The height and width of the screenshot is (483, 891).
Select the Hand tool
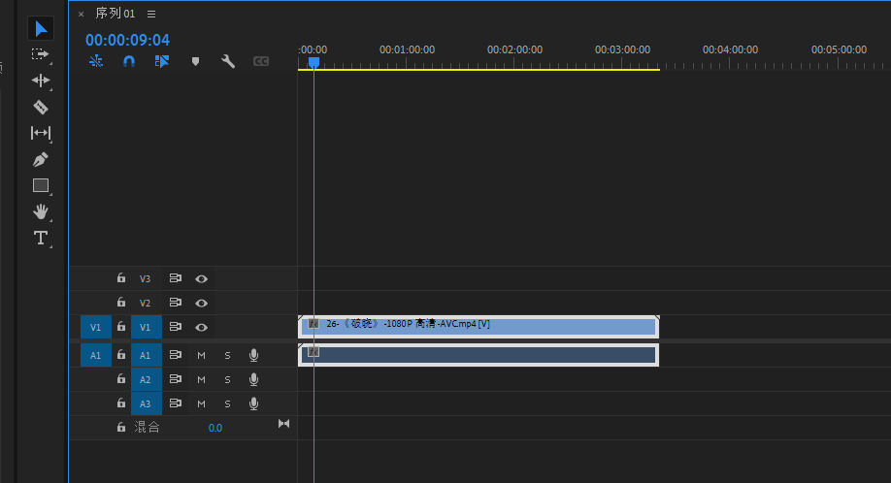[x=41, y=211]
